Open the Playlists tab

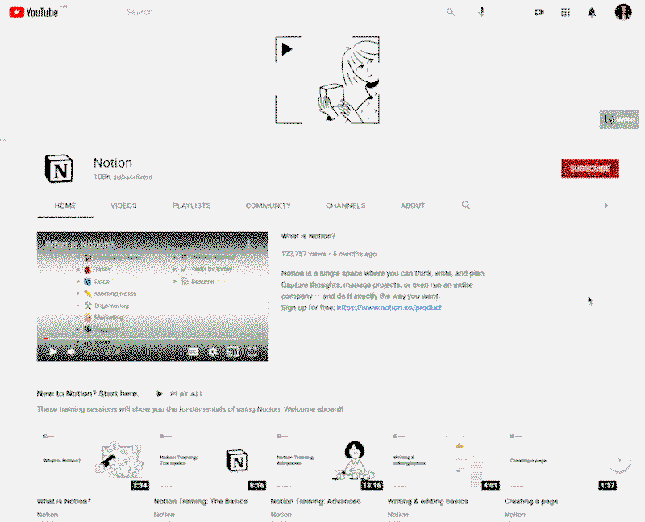coord(191,205)
